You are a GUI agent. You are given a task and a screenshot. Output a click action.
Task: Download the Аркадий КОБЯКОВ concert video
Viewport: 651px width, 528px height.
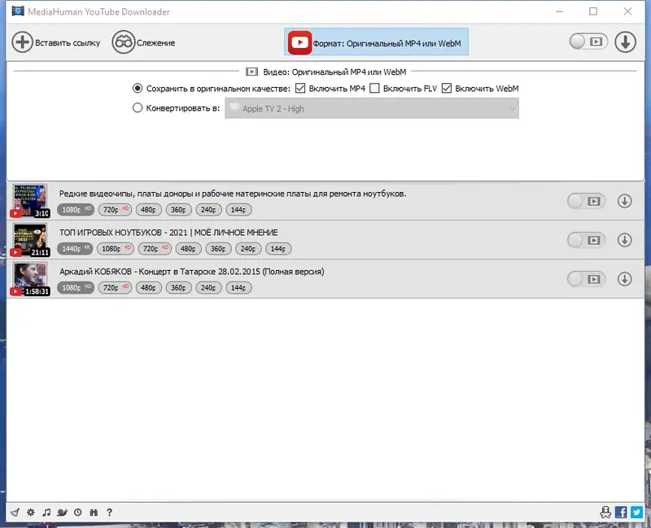click(x=624, y=279)
